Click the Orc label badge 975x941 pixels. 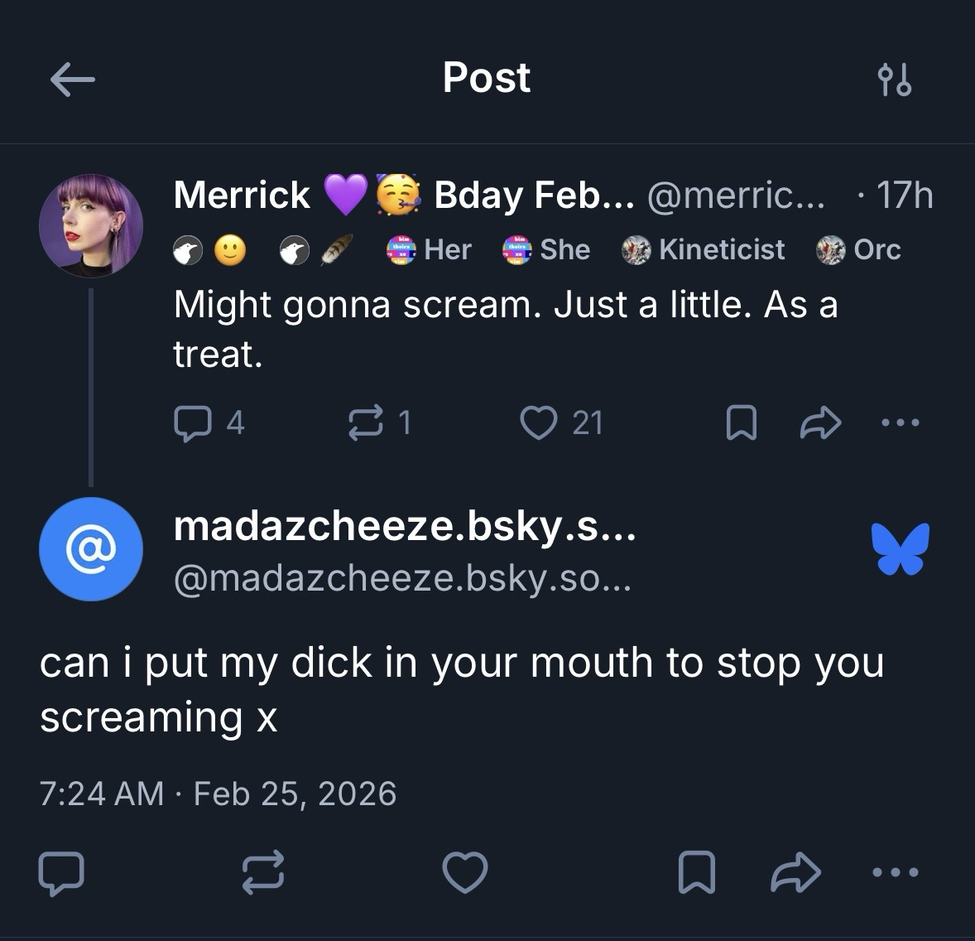858,249
